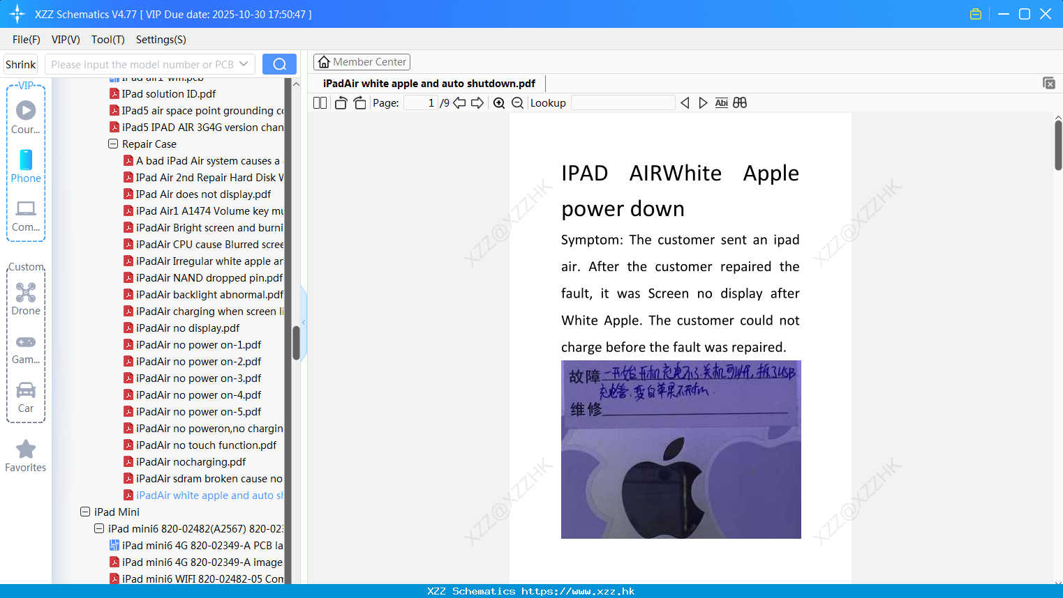Go to the previous page arrow
This screenshot has height=598, width=1063.
tap(459, 103)
